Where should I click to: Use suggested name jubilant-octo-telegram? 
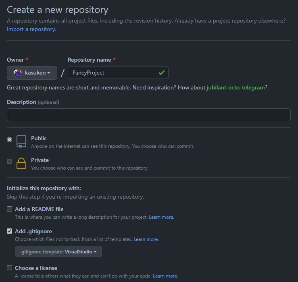coord(235,87)
